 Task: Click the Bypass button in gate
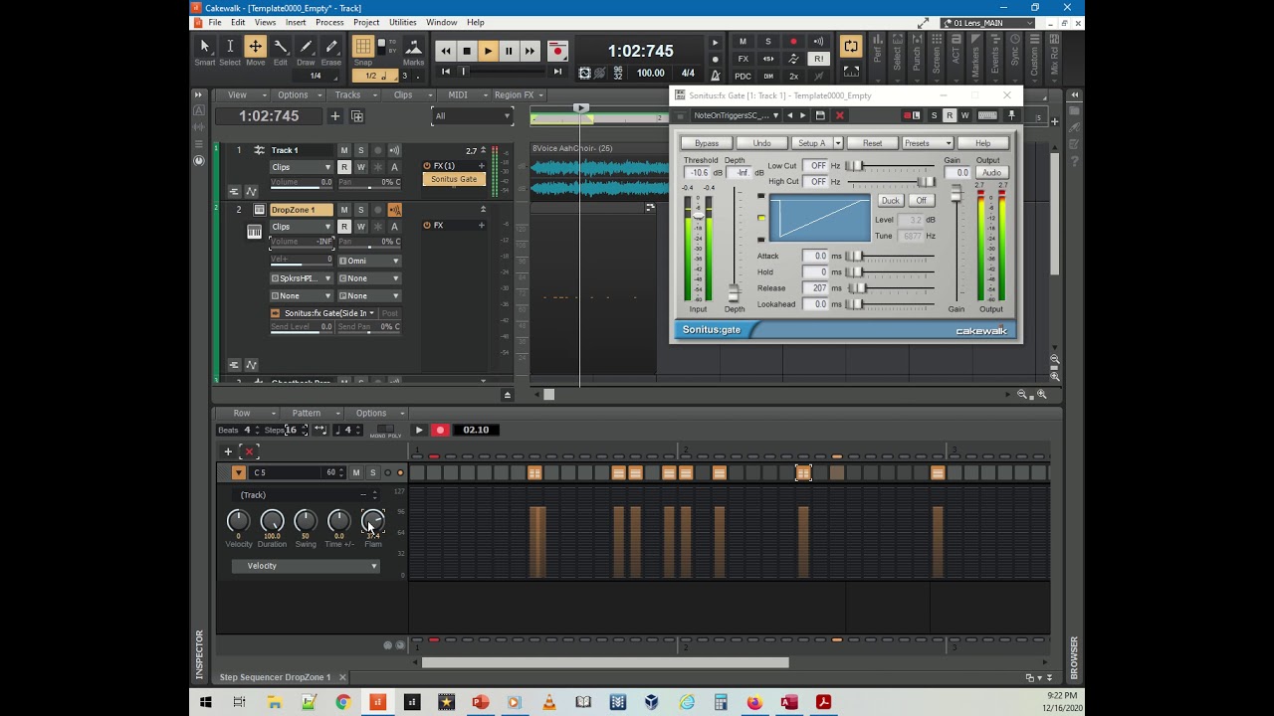707,143
